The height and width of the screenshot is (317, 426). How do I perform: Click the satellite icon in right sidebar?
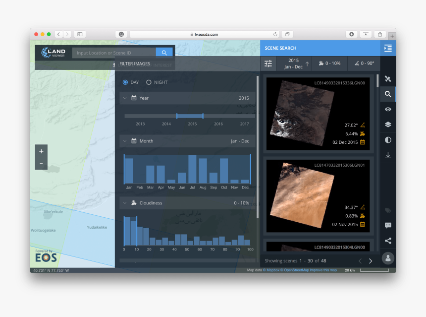coord(388,79)
